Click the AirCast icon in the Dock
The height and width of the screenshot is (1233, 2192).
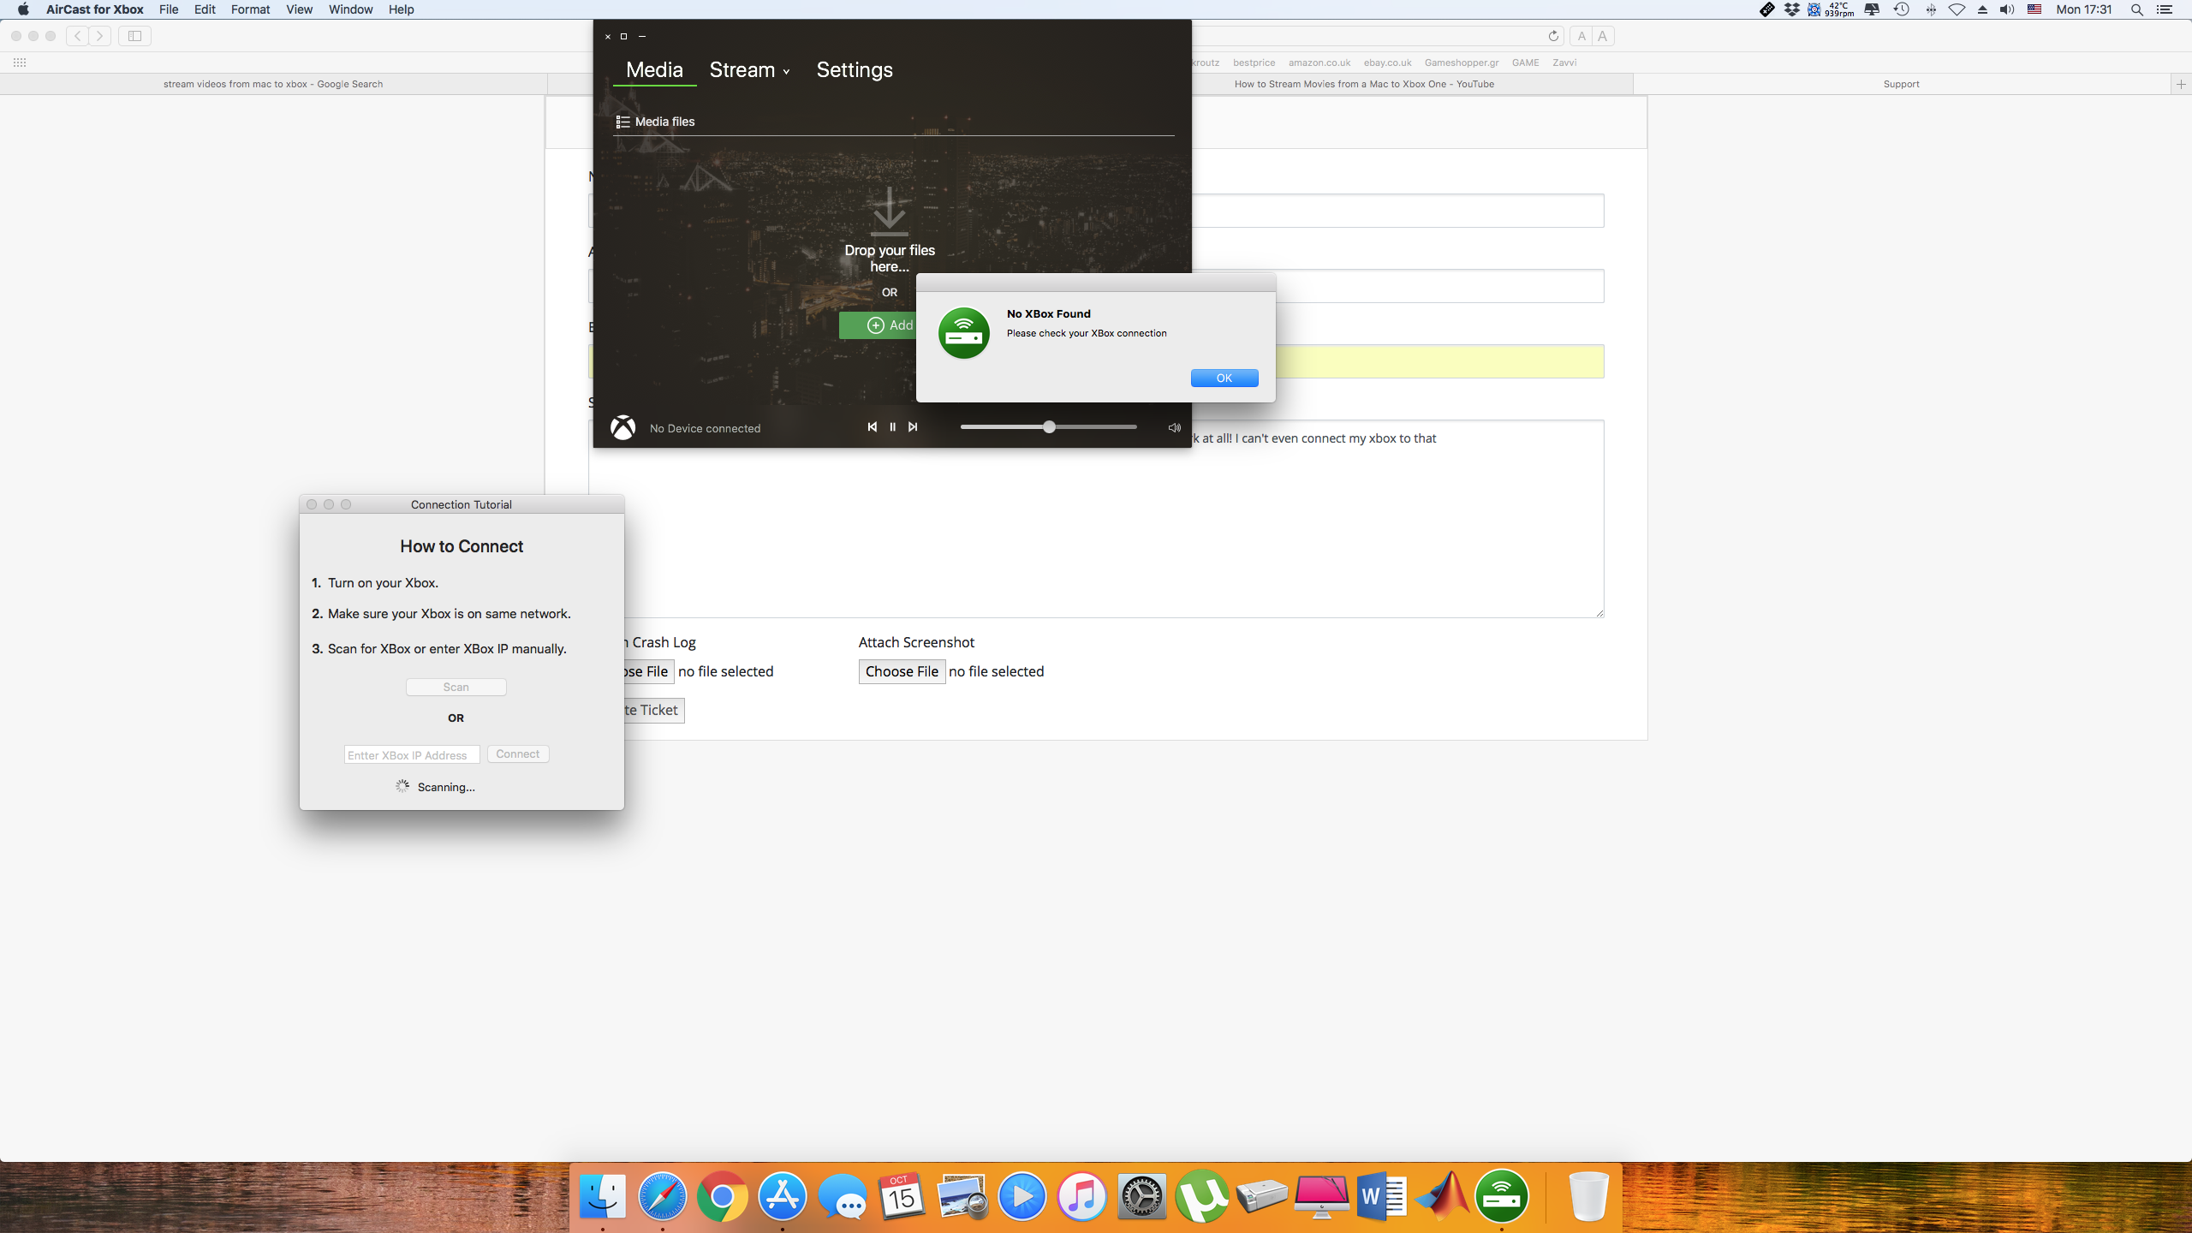(1502, 1196)
